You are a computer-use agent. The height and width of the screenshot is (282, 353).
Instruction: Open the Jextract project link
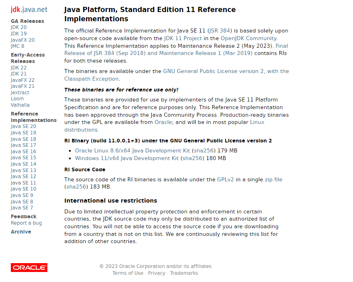(x=20, y=92)
